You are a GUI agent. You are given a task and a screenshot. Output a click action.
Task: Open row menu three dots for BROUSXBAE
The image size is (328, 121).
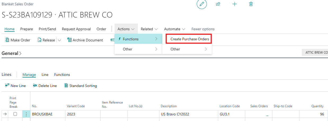coord(26,114)
